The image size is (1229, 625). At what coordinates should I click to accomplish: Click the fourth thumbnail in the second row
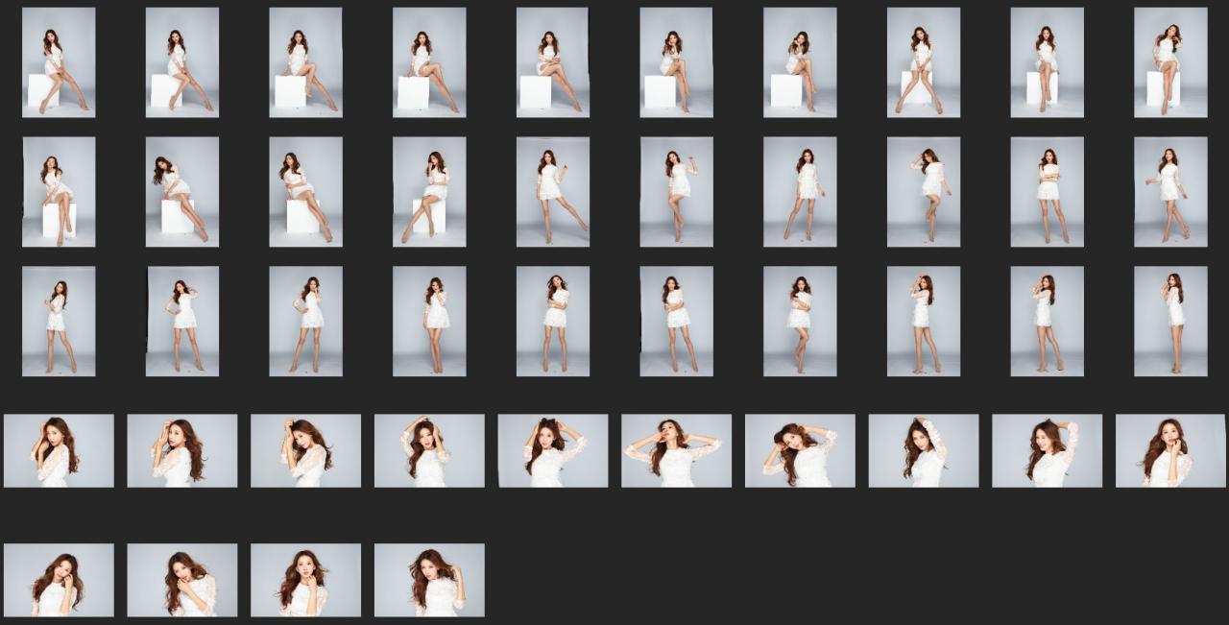click(429, 192)
